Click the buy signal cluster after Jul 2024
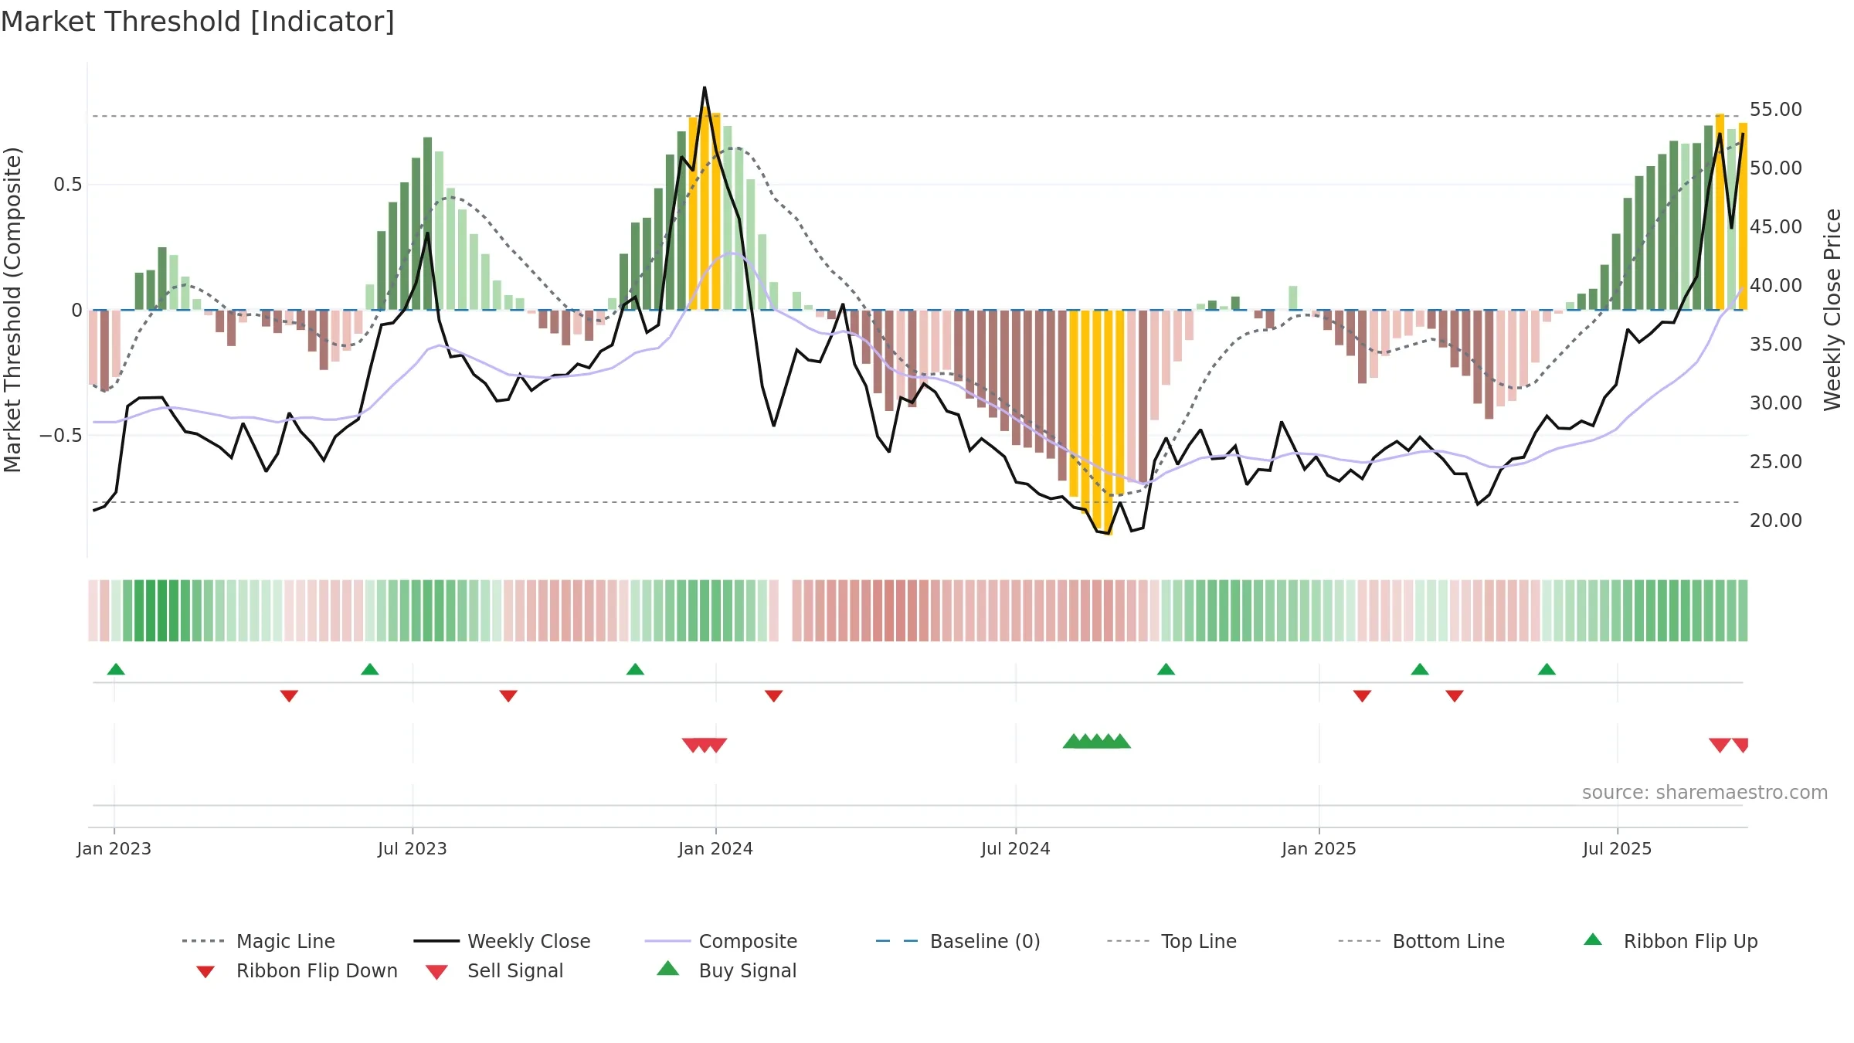 (x=1097, y=741)
